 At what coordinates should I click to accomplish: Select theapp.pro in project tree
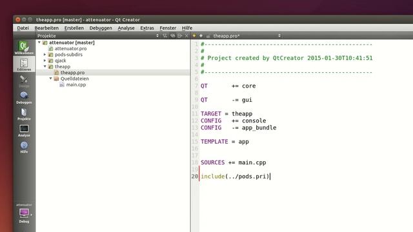click(72, 73)
